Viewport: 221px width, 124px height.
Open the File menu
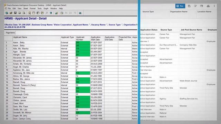point(9,8)
